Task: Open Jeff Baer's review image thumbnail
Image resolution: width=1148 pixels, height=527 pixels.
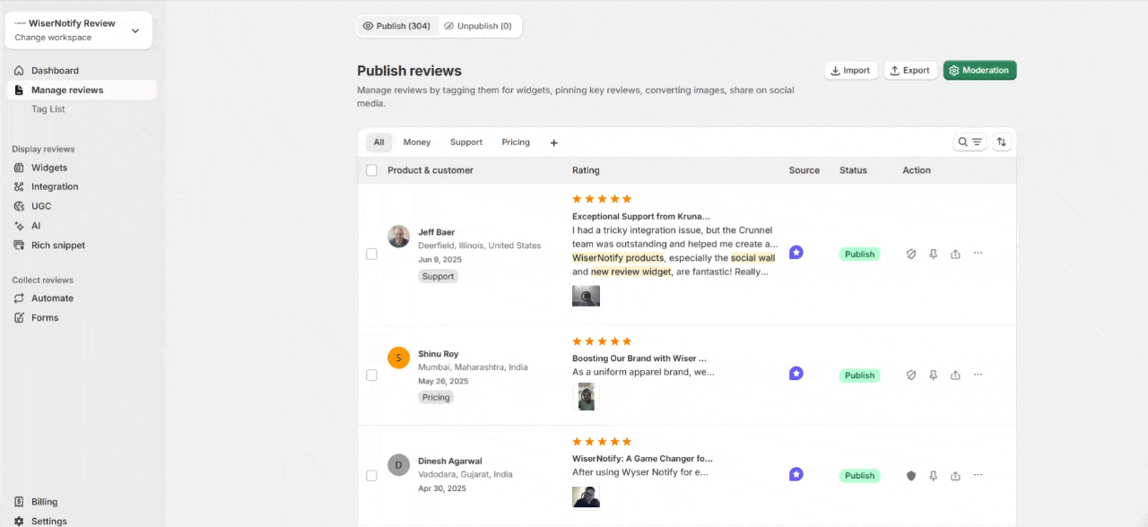Action: pos(586,296)
